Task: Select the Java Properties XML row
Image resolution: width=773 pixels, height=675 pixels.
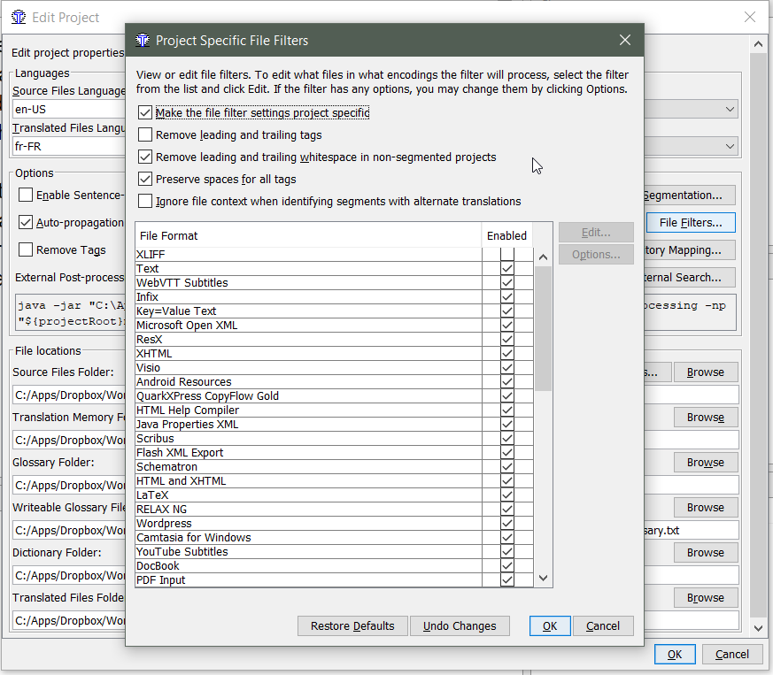Action: 309,425
